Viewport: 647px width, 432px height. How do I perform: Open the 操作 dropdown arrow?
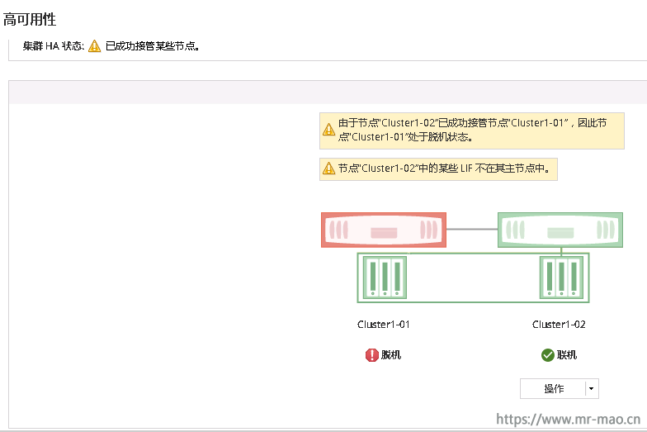(591, 388)
